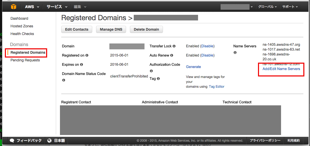
Task: Expand the サービス services menu
Action: pos(57,7)
